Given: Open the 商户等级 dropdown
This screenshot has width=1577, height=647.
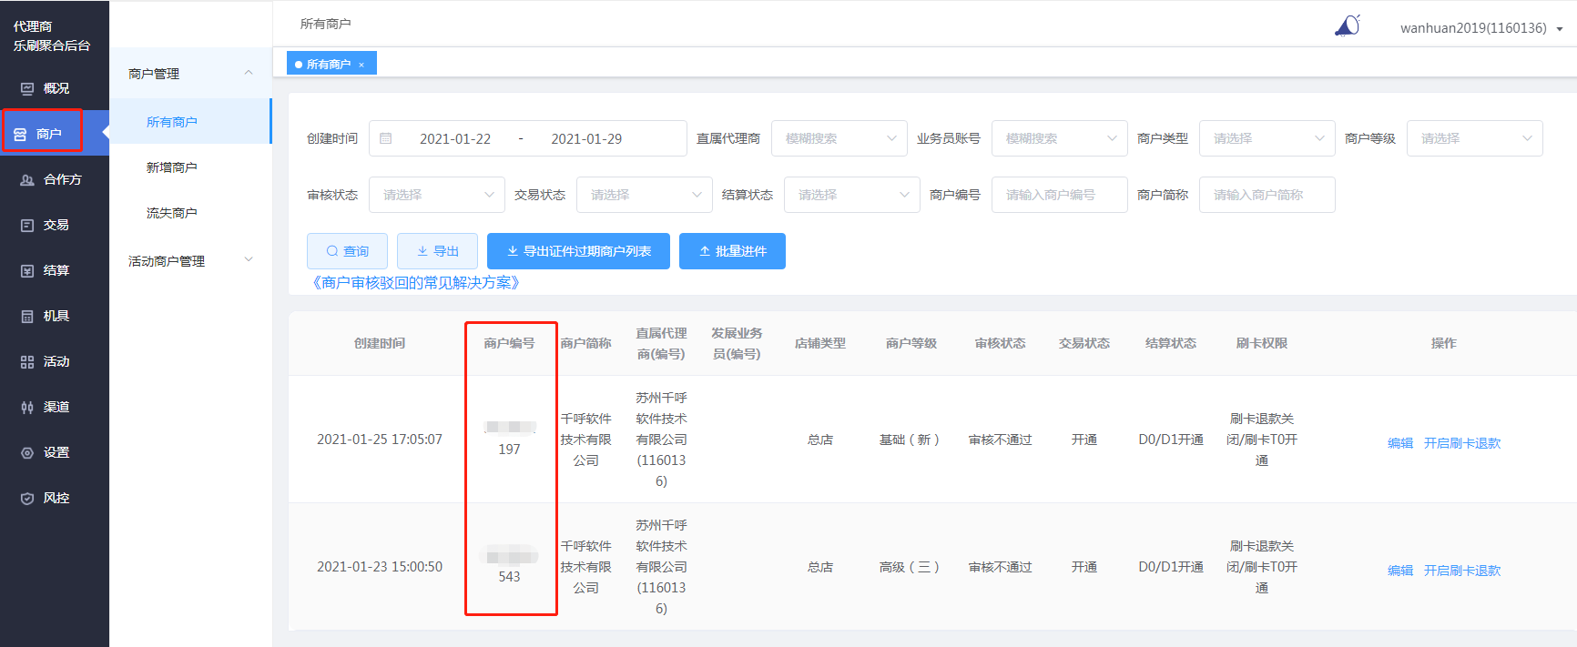Looking at the screenshot, I should tap(1475, 138).
